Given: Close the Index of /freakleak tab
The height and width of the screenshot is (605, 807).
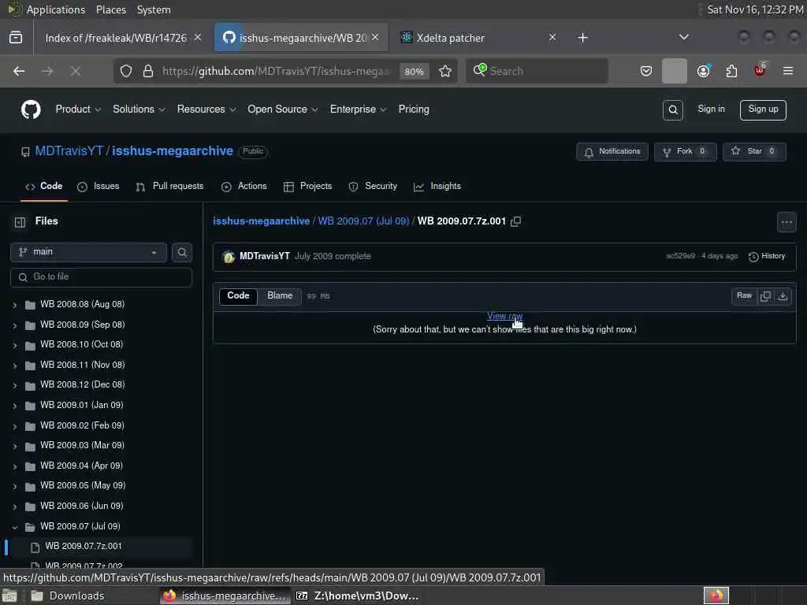Looking at the screenshot, I should (198, 37).
